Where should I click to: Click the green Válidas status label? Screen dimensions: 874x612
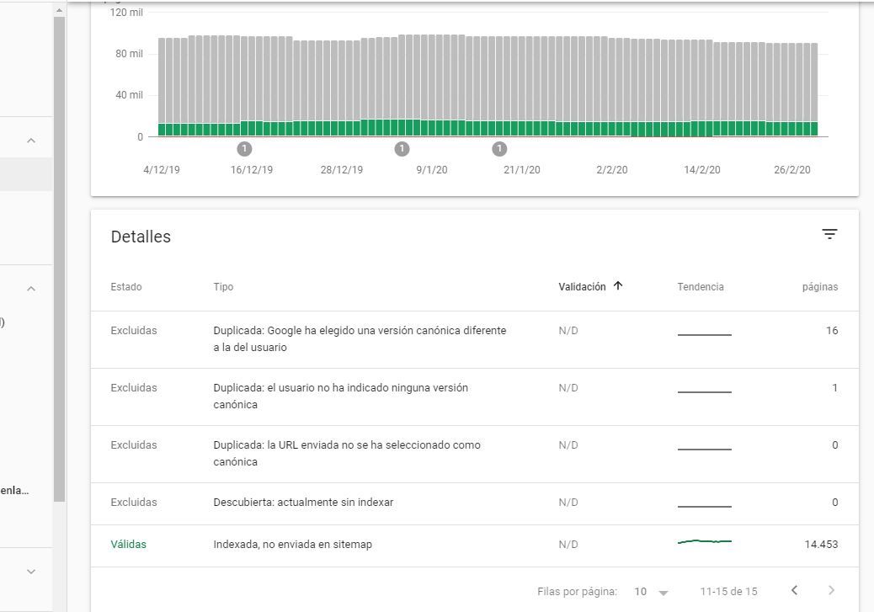pos(128,545)
